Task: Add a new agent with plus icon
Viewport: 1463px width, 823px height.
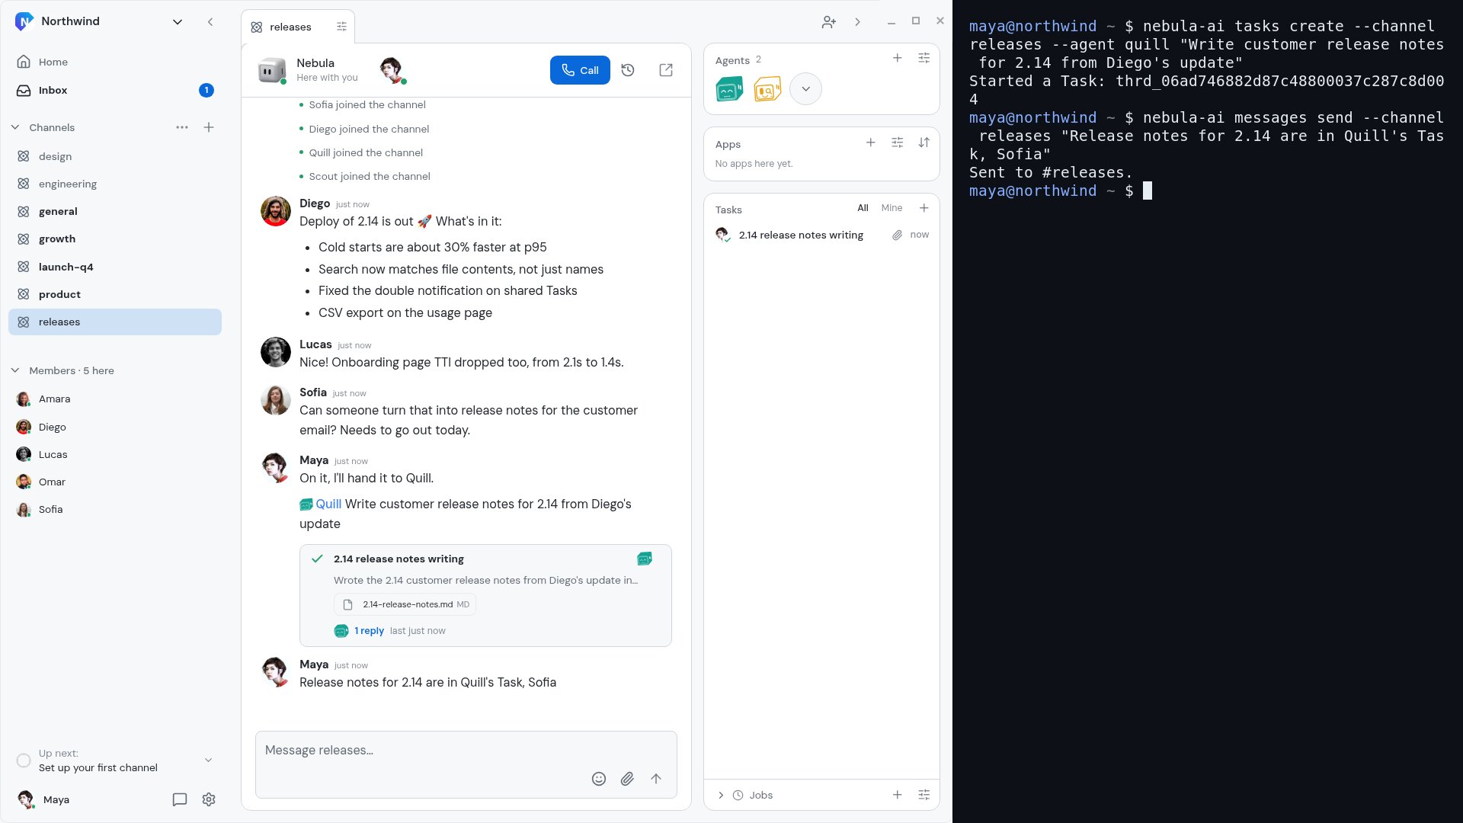Action: coord(898,58)
